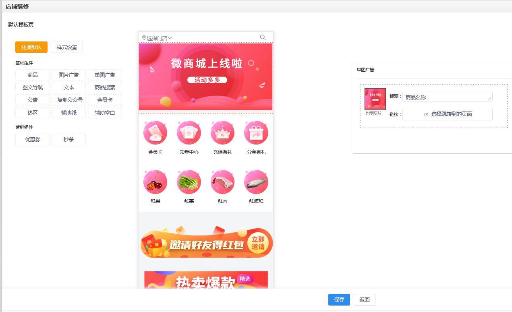The width and height of the screenshot is (512, 312).
Task: Click the 基础组件 section label
Action: 24,63
